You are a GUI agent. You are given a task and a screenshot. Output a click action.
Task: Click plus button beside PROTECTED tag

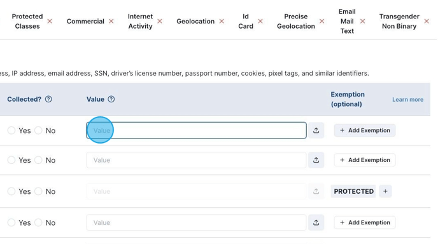coord(385,191)
